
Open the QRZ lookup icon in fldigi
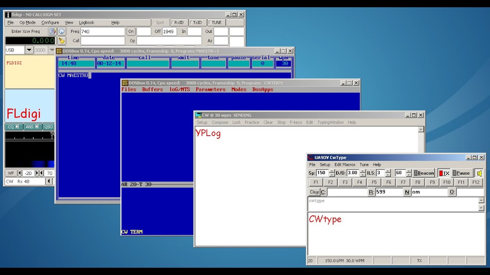tap(52, 31)
